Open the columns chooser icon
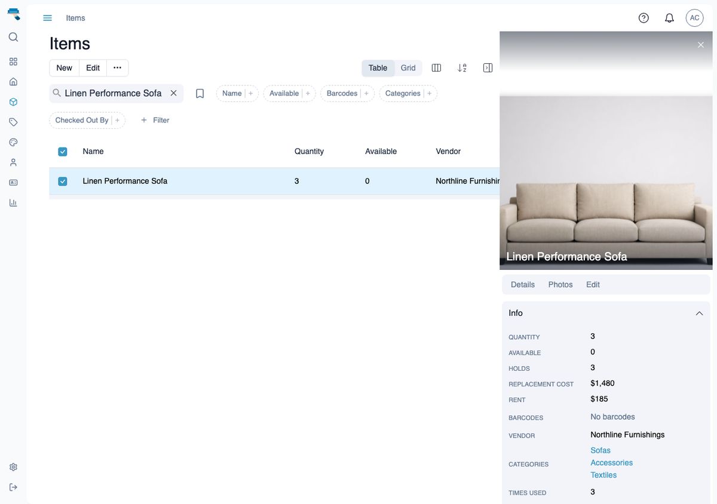The image size is (717, 504). (436, 68)
